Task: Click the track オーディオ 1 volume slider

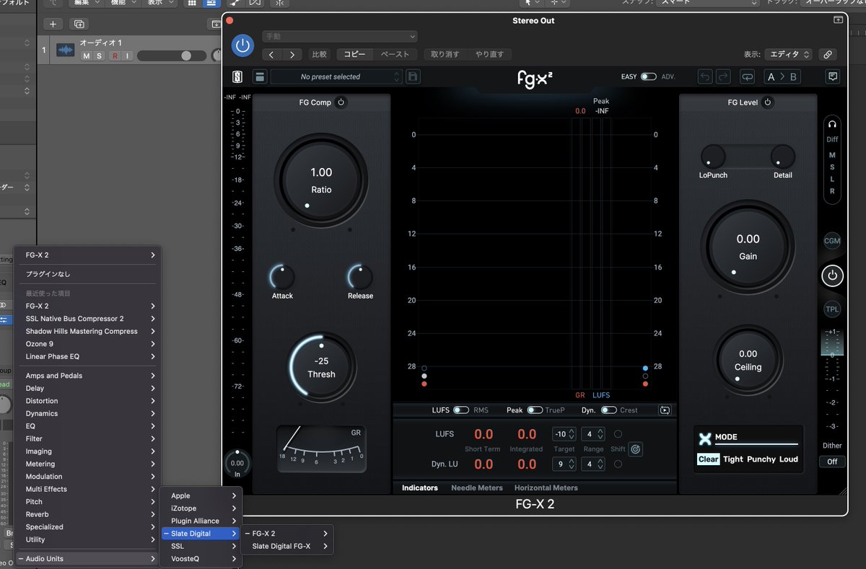Action: click(172, 56)
